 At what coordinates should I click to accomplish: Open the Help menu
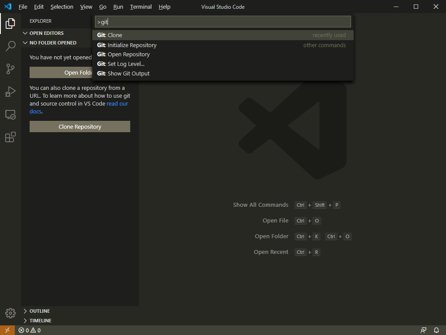(x=164, y=7)
